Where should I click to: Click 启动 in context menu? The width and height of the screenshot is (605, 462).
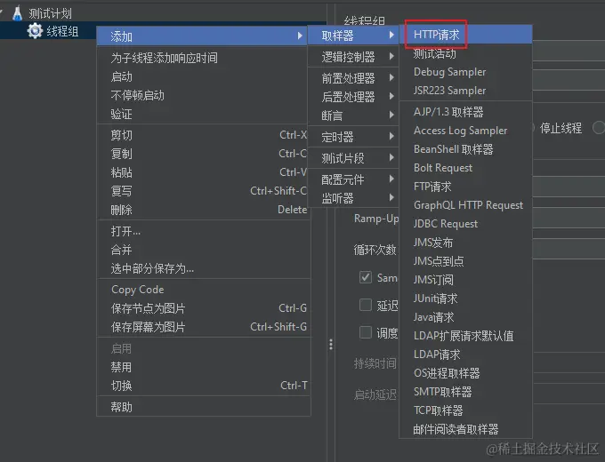pyautogui.click(x=204, y=76)
